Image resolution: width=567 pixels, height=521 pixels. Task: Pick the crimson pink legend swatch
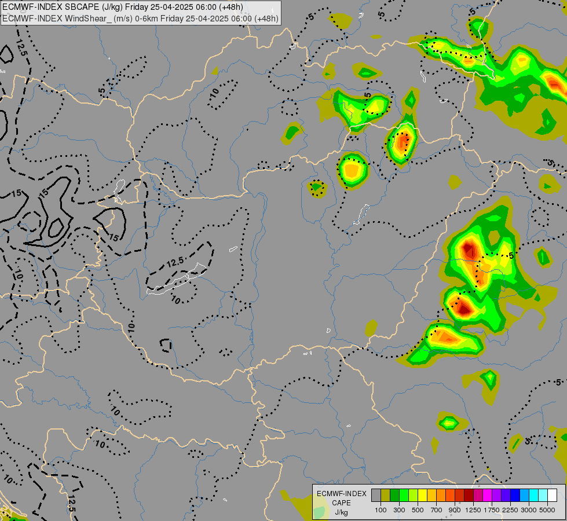(478, 496)
